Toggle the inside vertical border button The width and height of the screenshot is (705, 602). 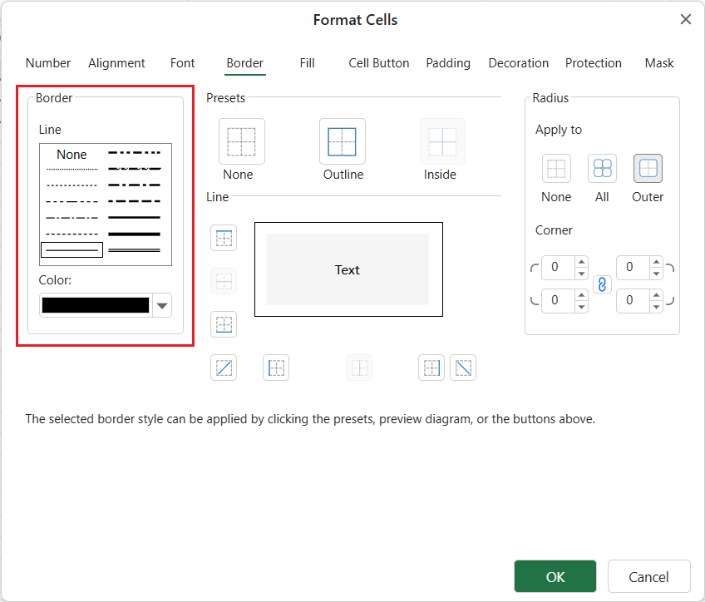tap(359, 368)
